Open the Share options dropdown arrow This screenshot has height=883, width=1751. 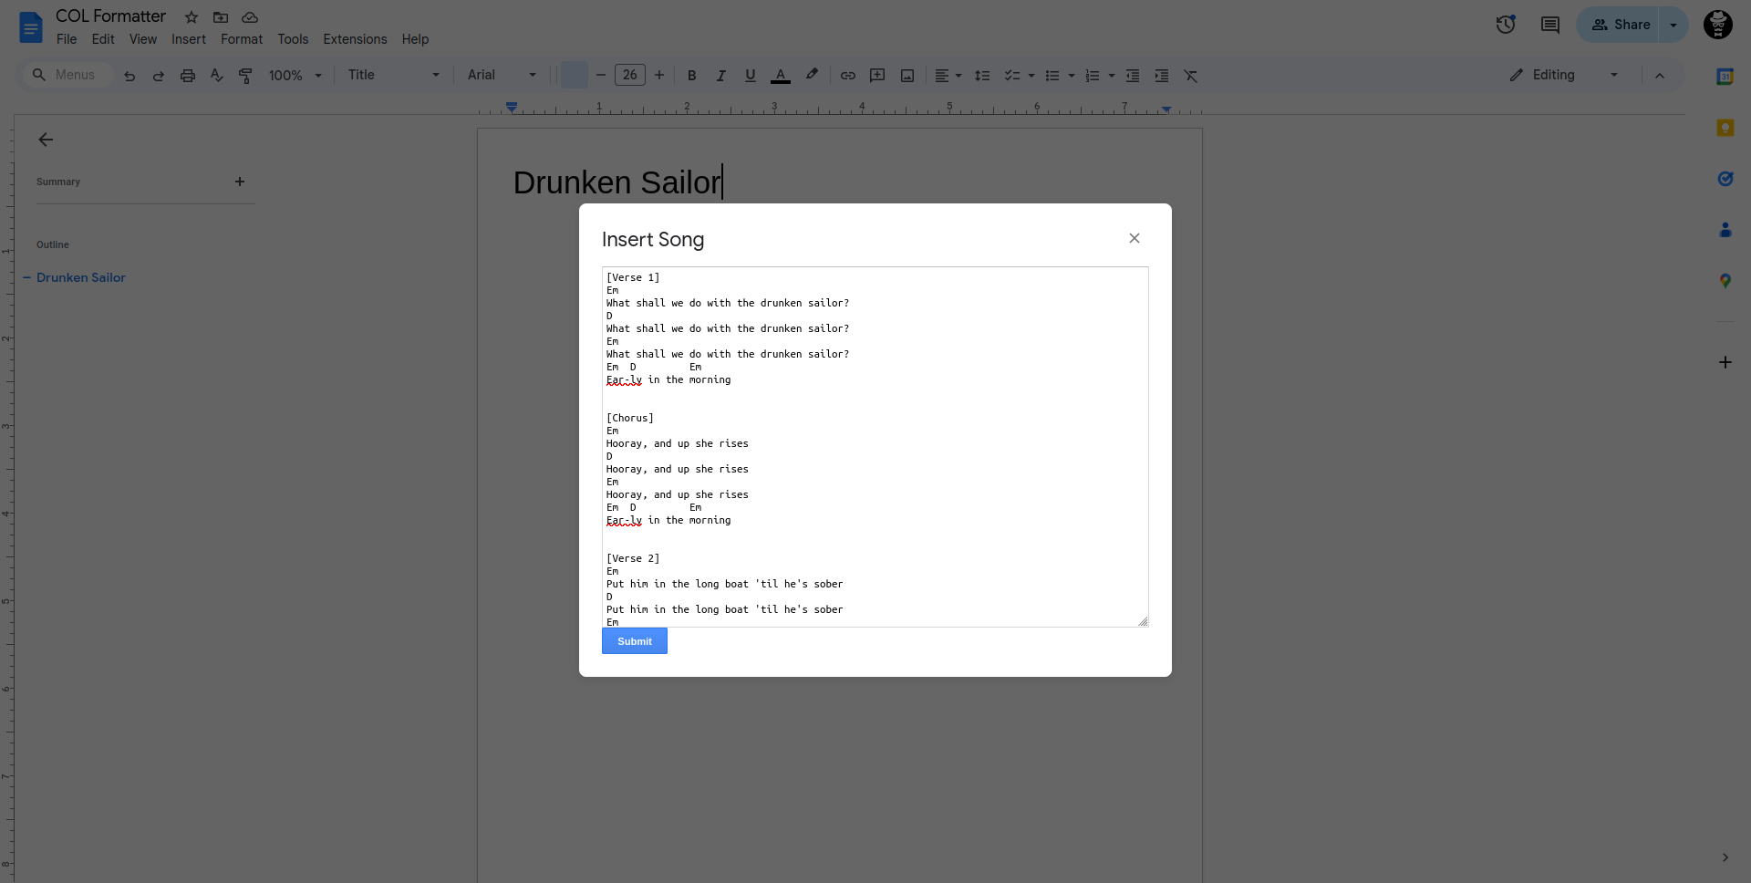click(1673, 25)
